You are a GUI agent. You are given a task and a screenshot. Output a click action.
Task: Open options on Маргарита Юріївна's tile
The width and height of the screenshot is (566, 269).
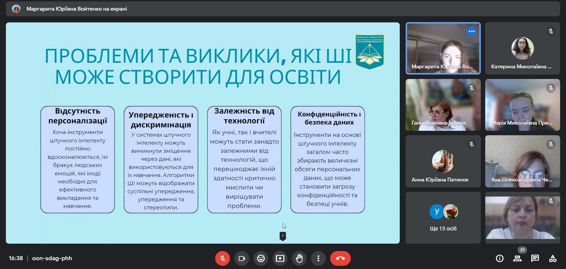coord(472,31)
